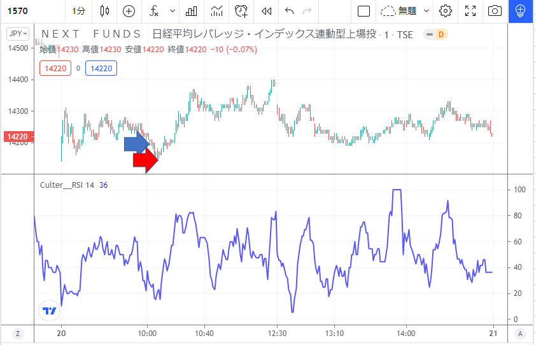Click the −10 (−0.07%) change text
Image resolution: width=536 pixels, height=345 pixels.
point(234,50)
